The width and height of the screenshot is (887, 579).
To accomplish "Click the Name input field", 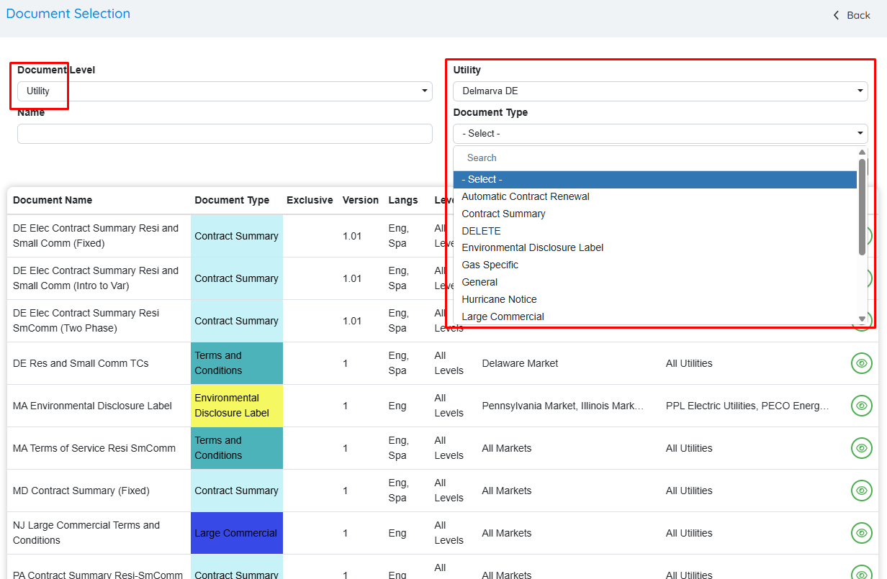I will coord(225,134).
